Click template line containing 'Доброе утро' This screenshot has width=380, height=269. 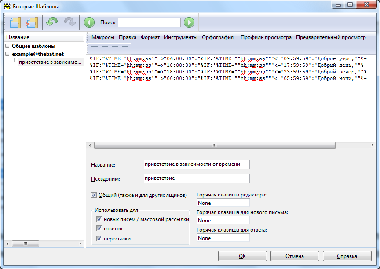click(x=228, y=58)
